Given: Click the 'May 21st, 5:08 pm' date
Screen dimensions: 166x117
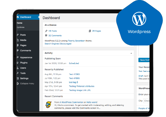Looking at the screenshot, I should (x=53, y=82).
